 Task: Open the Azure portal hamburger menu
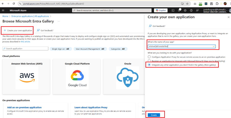pyautogui.click(x=3, y=10)
